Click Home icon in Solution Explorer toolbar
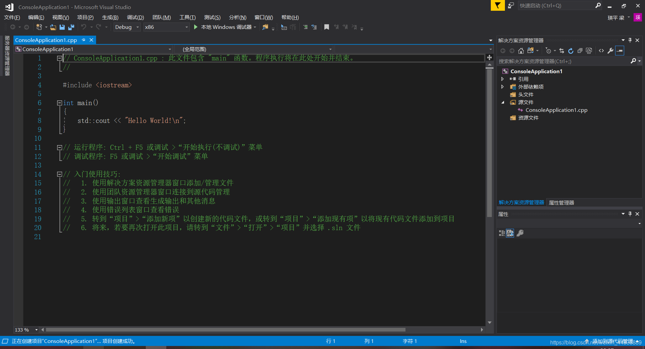The width and height of the screenshot is (645, 349). tap(521, 51)
